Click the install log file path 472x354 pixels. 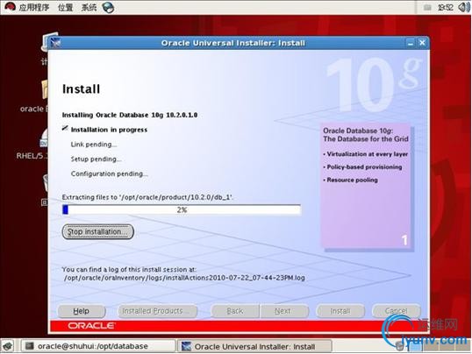pos(184,278)
